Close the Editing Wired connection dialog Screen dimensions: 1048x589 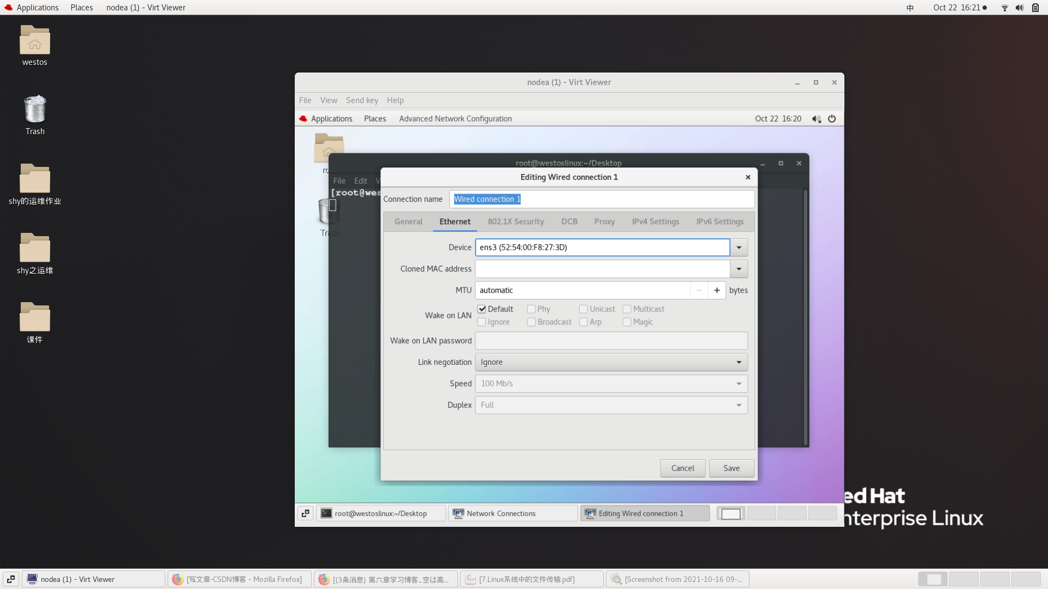[x=748, y=177]
